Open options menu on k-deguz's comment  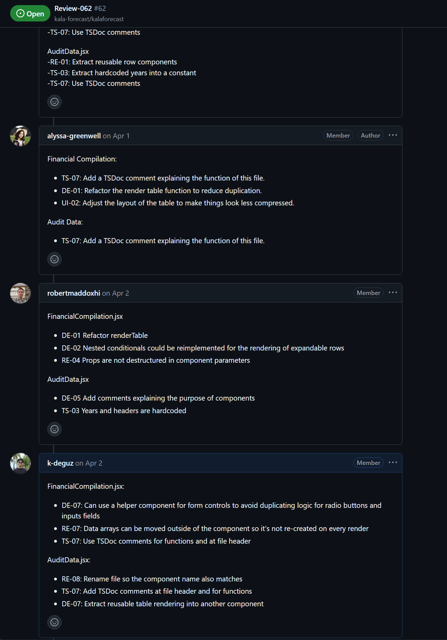click(x=393, y=463)
